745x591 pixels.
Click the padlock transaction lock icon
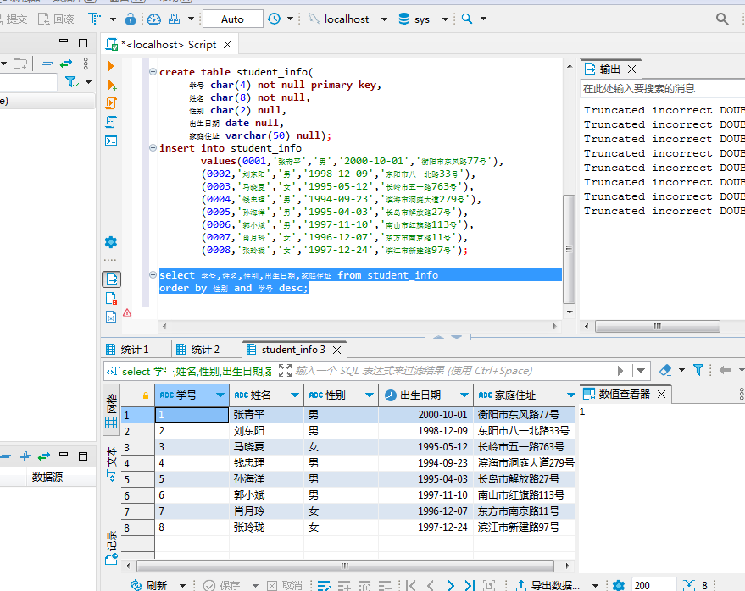click(x=131, y=19)
